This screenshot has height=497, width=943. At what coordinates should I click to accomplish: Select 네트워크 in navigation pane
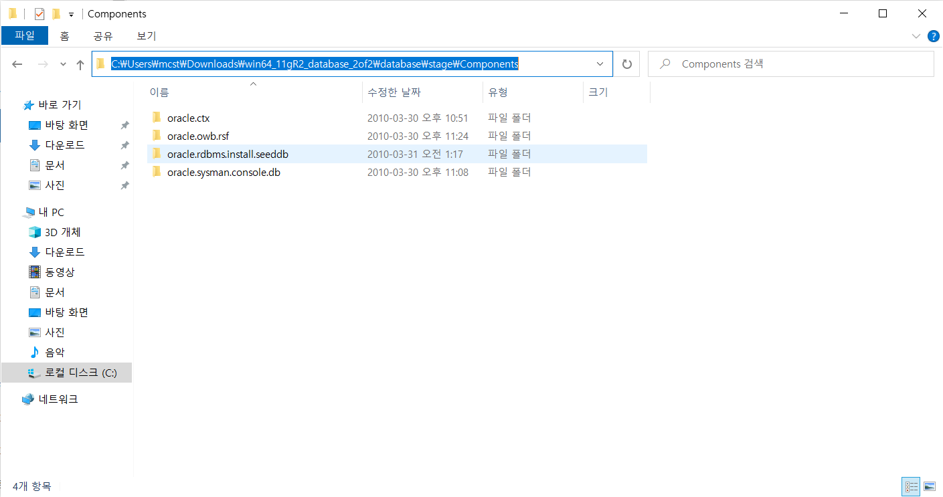click(x=58, y=399)
